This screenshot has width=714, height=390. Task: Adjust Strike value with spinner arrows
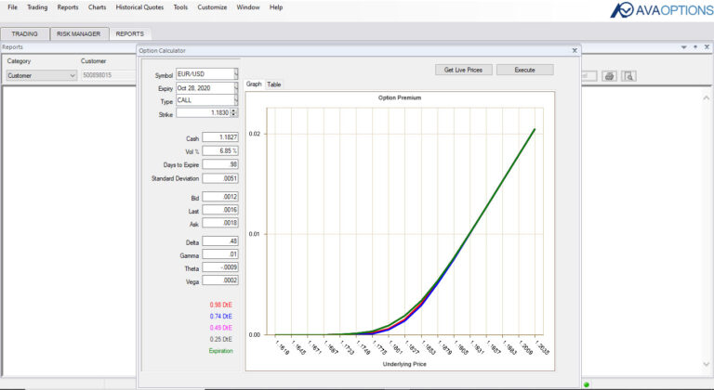[x=233, y=112]
